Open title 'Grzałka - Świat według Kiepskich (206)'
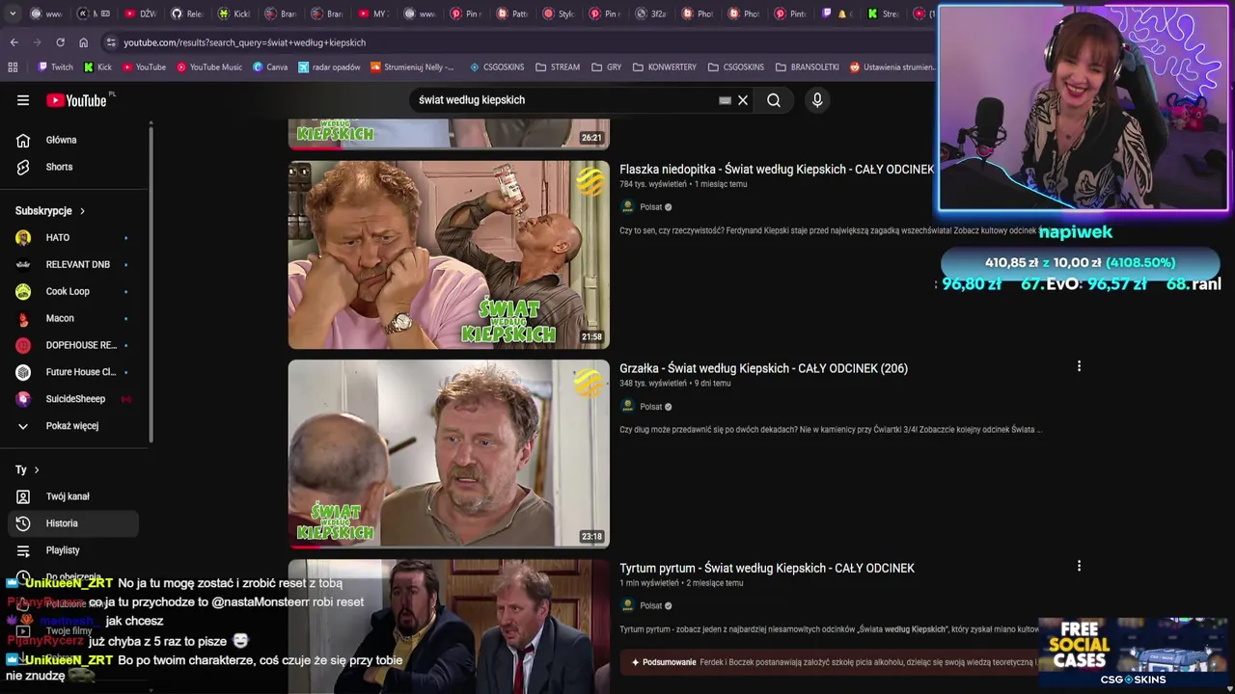The height and width of the screenshot is (694, 1235). 763,368
